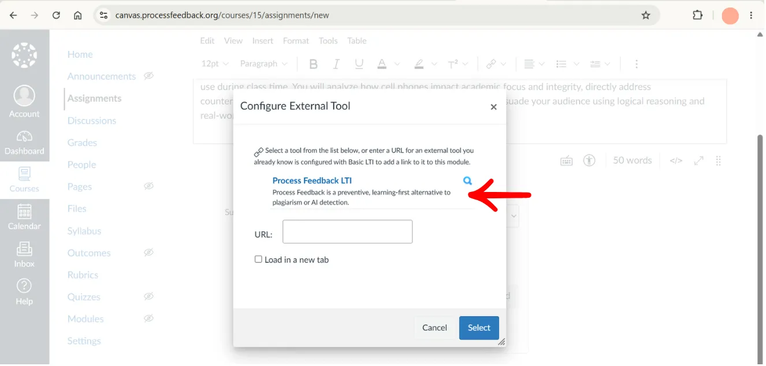
Task: Toggle visibility eye next to Quizzes
Action: tap(148, 297)
